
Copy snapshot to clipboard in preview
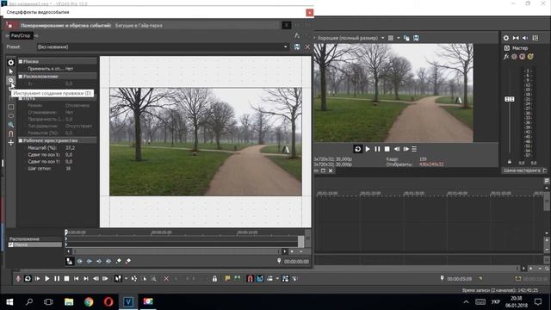pos(406,38)
